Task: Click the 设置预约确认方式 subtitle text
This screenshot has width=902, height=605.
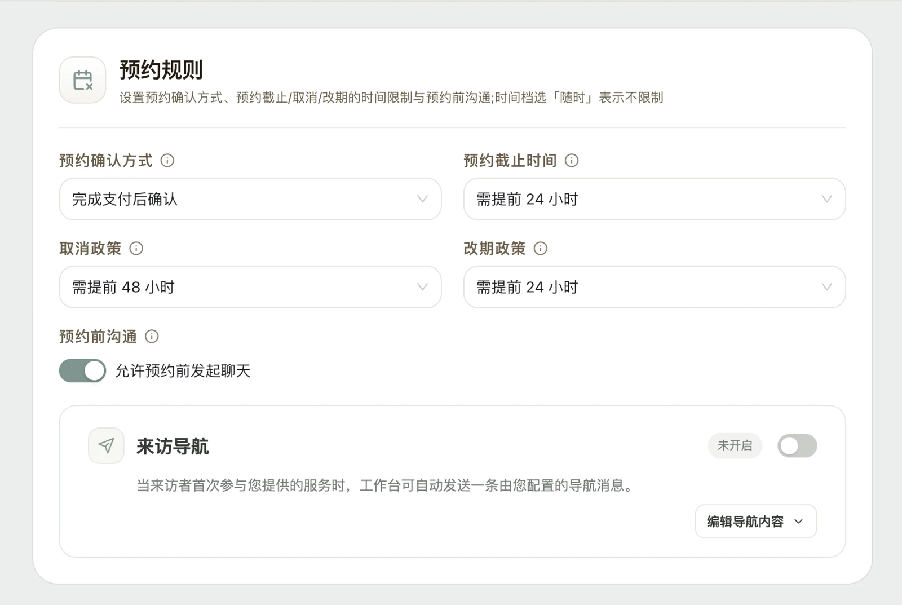Action: click(x=391, y=98)
